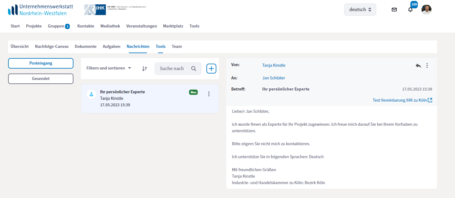Expand the deutsch language dropdown
Image resolution: width=455 pixels, height=198 pixels.
[360, 10]
